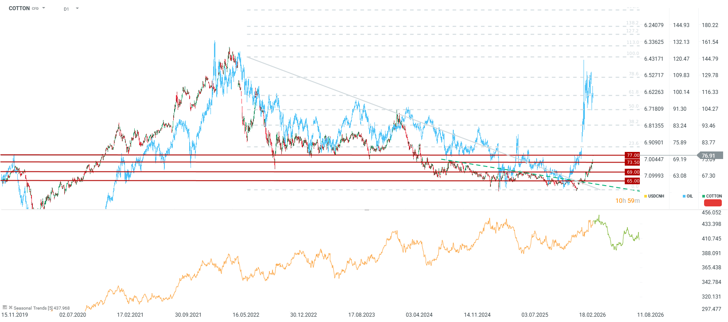Screen dimensions: 728x322
Task: Toggle the COTTON series legend
Action: coord(713,196)
